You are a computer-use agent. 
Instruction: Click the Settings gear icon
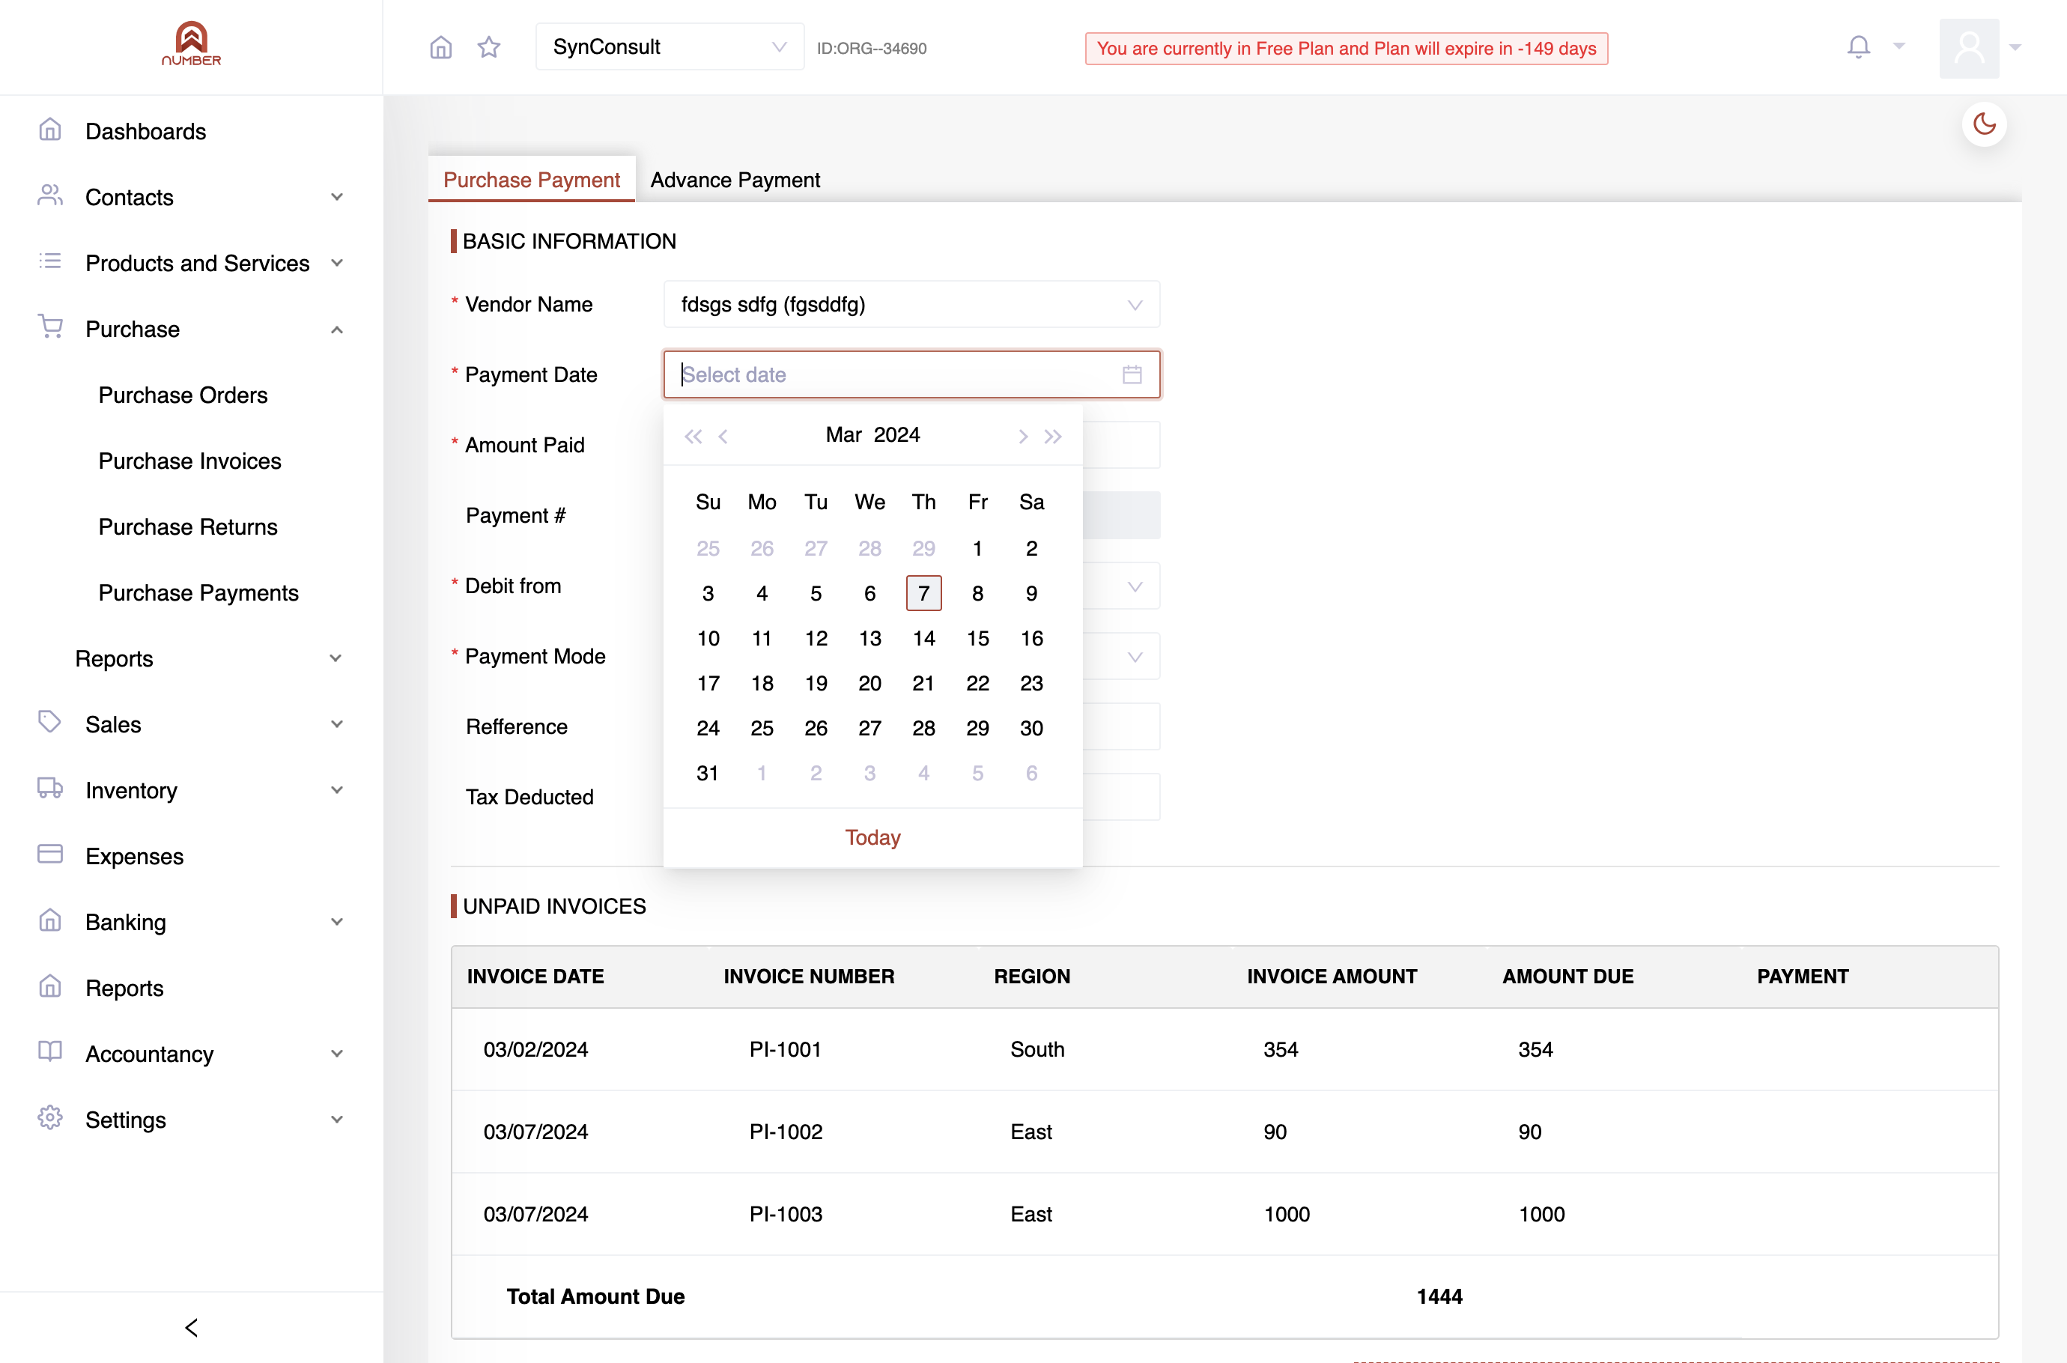point(50,1118)
